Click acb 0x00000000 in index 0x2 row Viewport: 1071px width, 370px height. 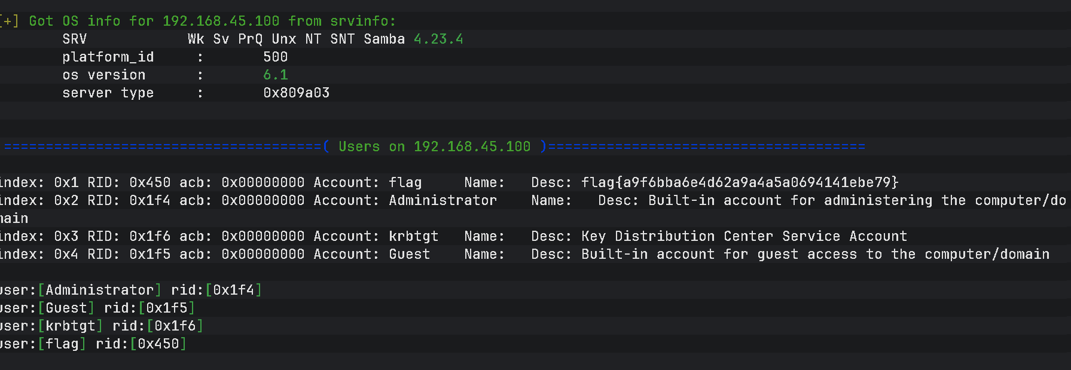tap(263, 200)
